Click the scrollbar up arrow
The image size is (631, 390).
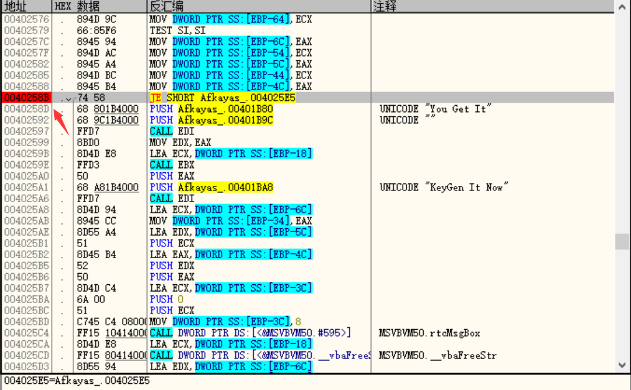coord(622,6)
